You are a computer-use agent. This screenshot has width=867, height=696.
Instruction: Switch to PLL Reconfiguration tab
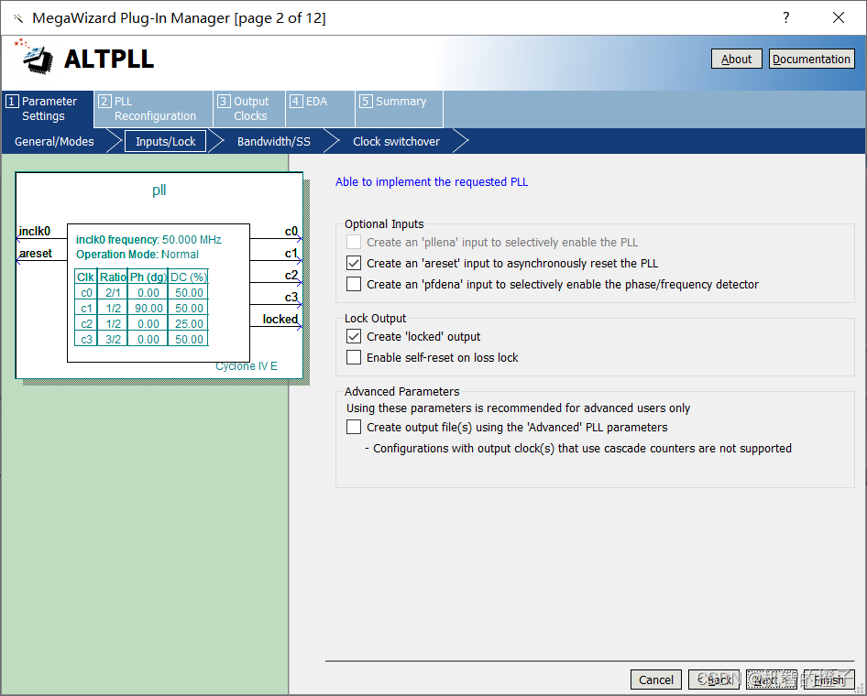(153, 109)
